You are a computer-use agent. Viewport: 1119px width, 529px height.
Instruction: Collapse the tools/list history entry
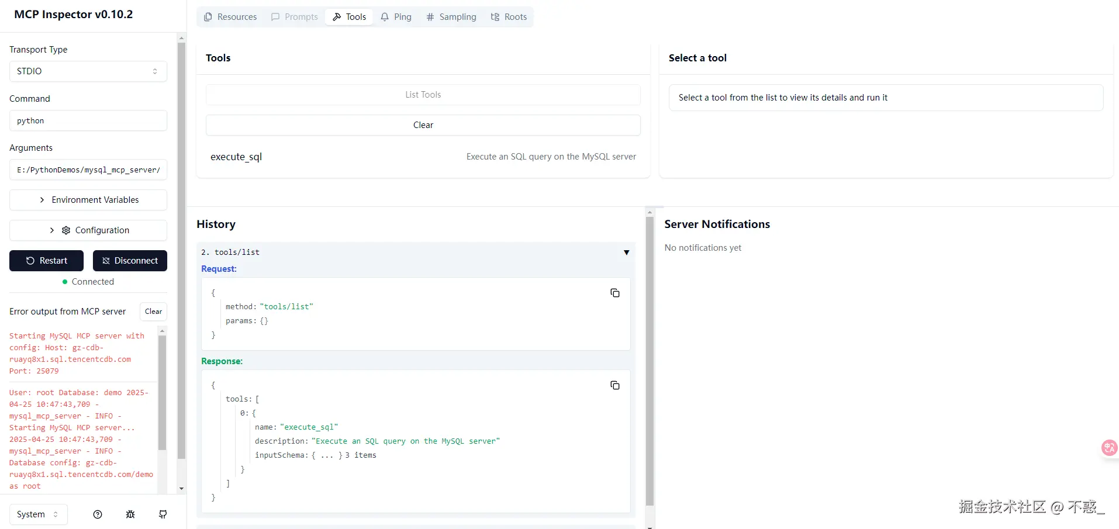click(x=626, y=253)
